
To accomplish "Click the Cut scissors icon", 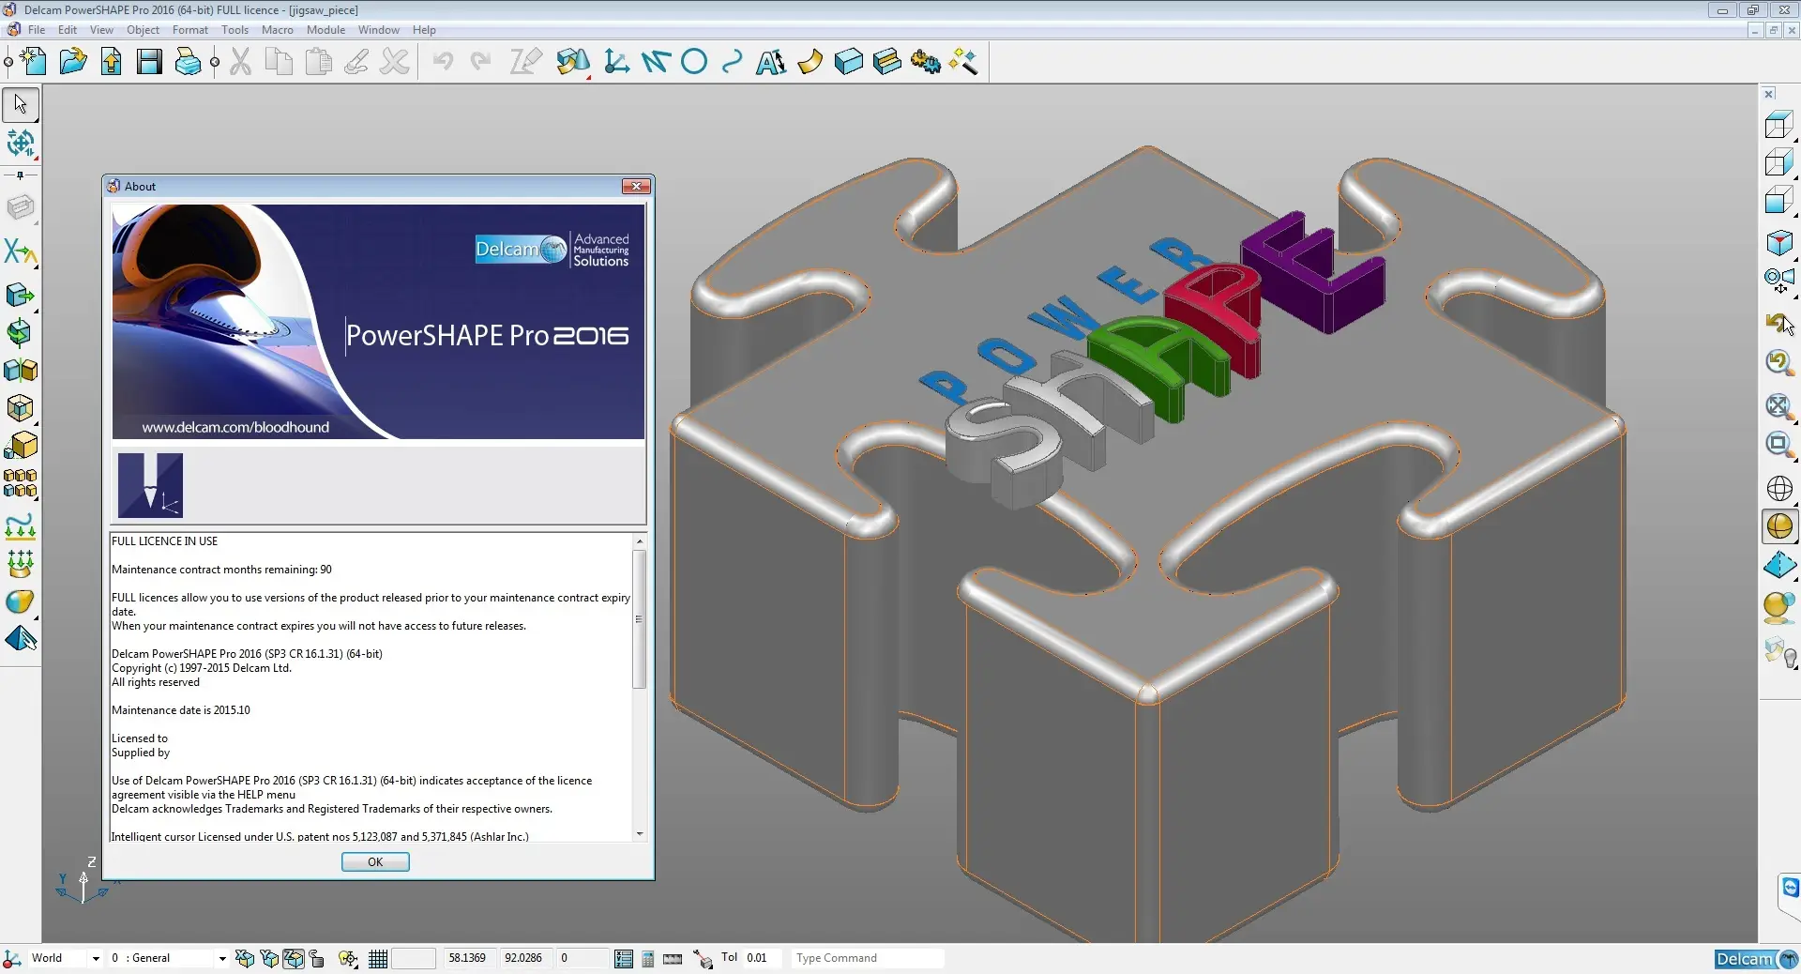I will 241,63.
